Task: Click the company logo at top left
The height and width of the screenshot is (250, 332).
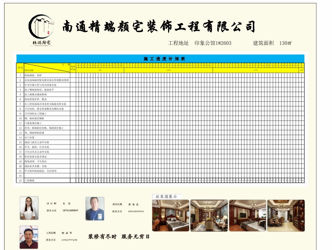Action: [x=42, y=30]
